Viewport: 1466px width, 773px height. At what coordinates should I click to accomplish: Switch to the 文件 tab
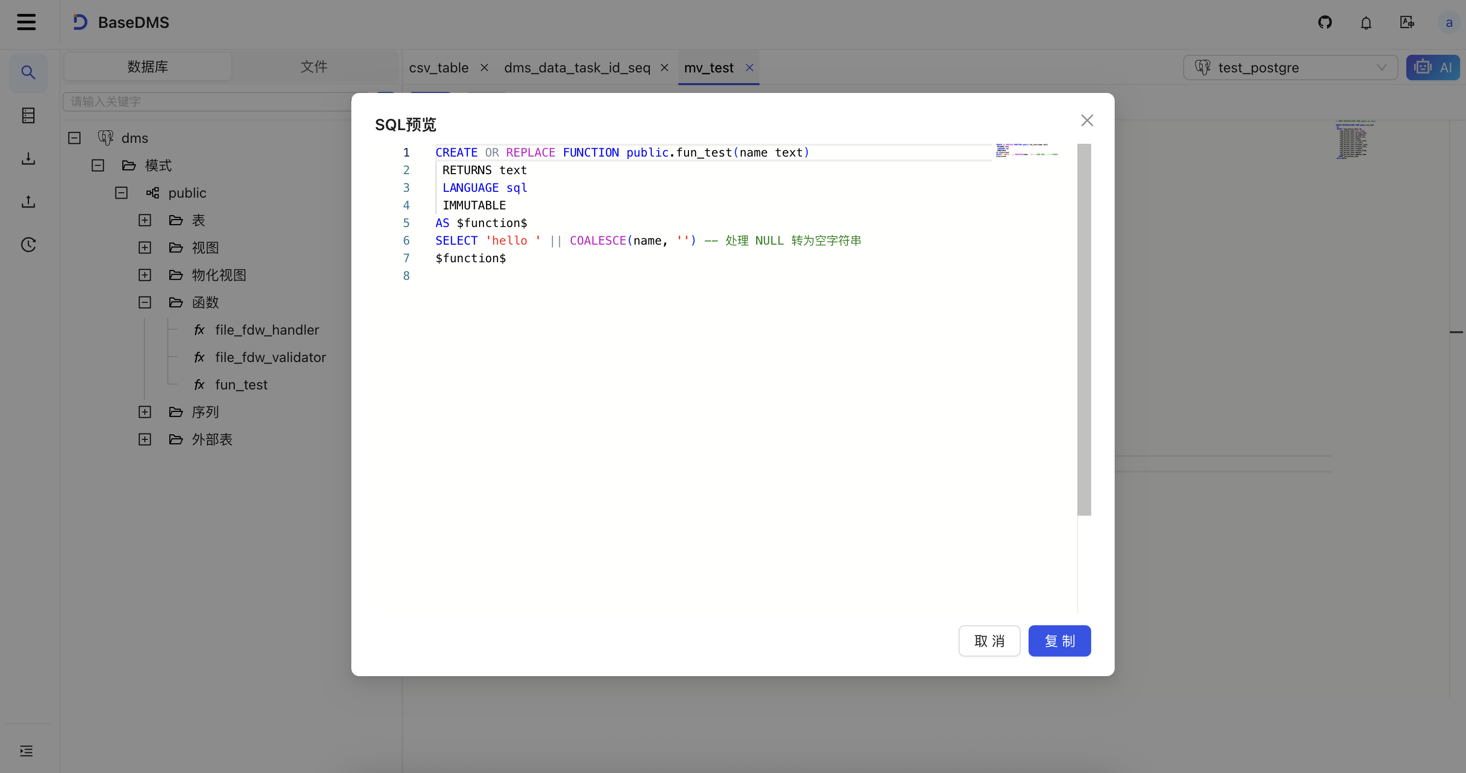pyautogui.click(x=314, y=67)
